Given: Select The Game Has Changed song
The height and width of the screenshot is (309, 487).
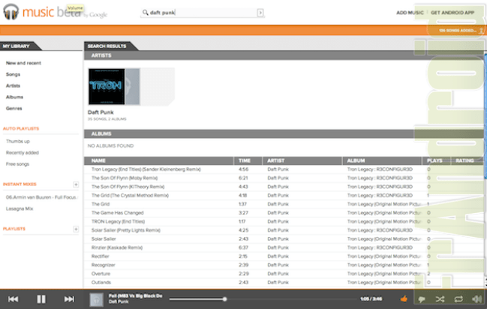Looking at the screenshot, I should [117, 213].
